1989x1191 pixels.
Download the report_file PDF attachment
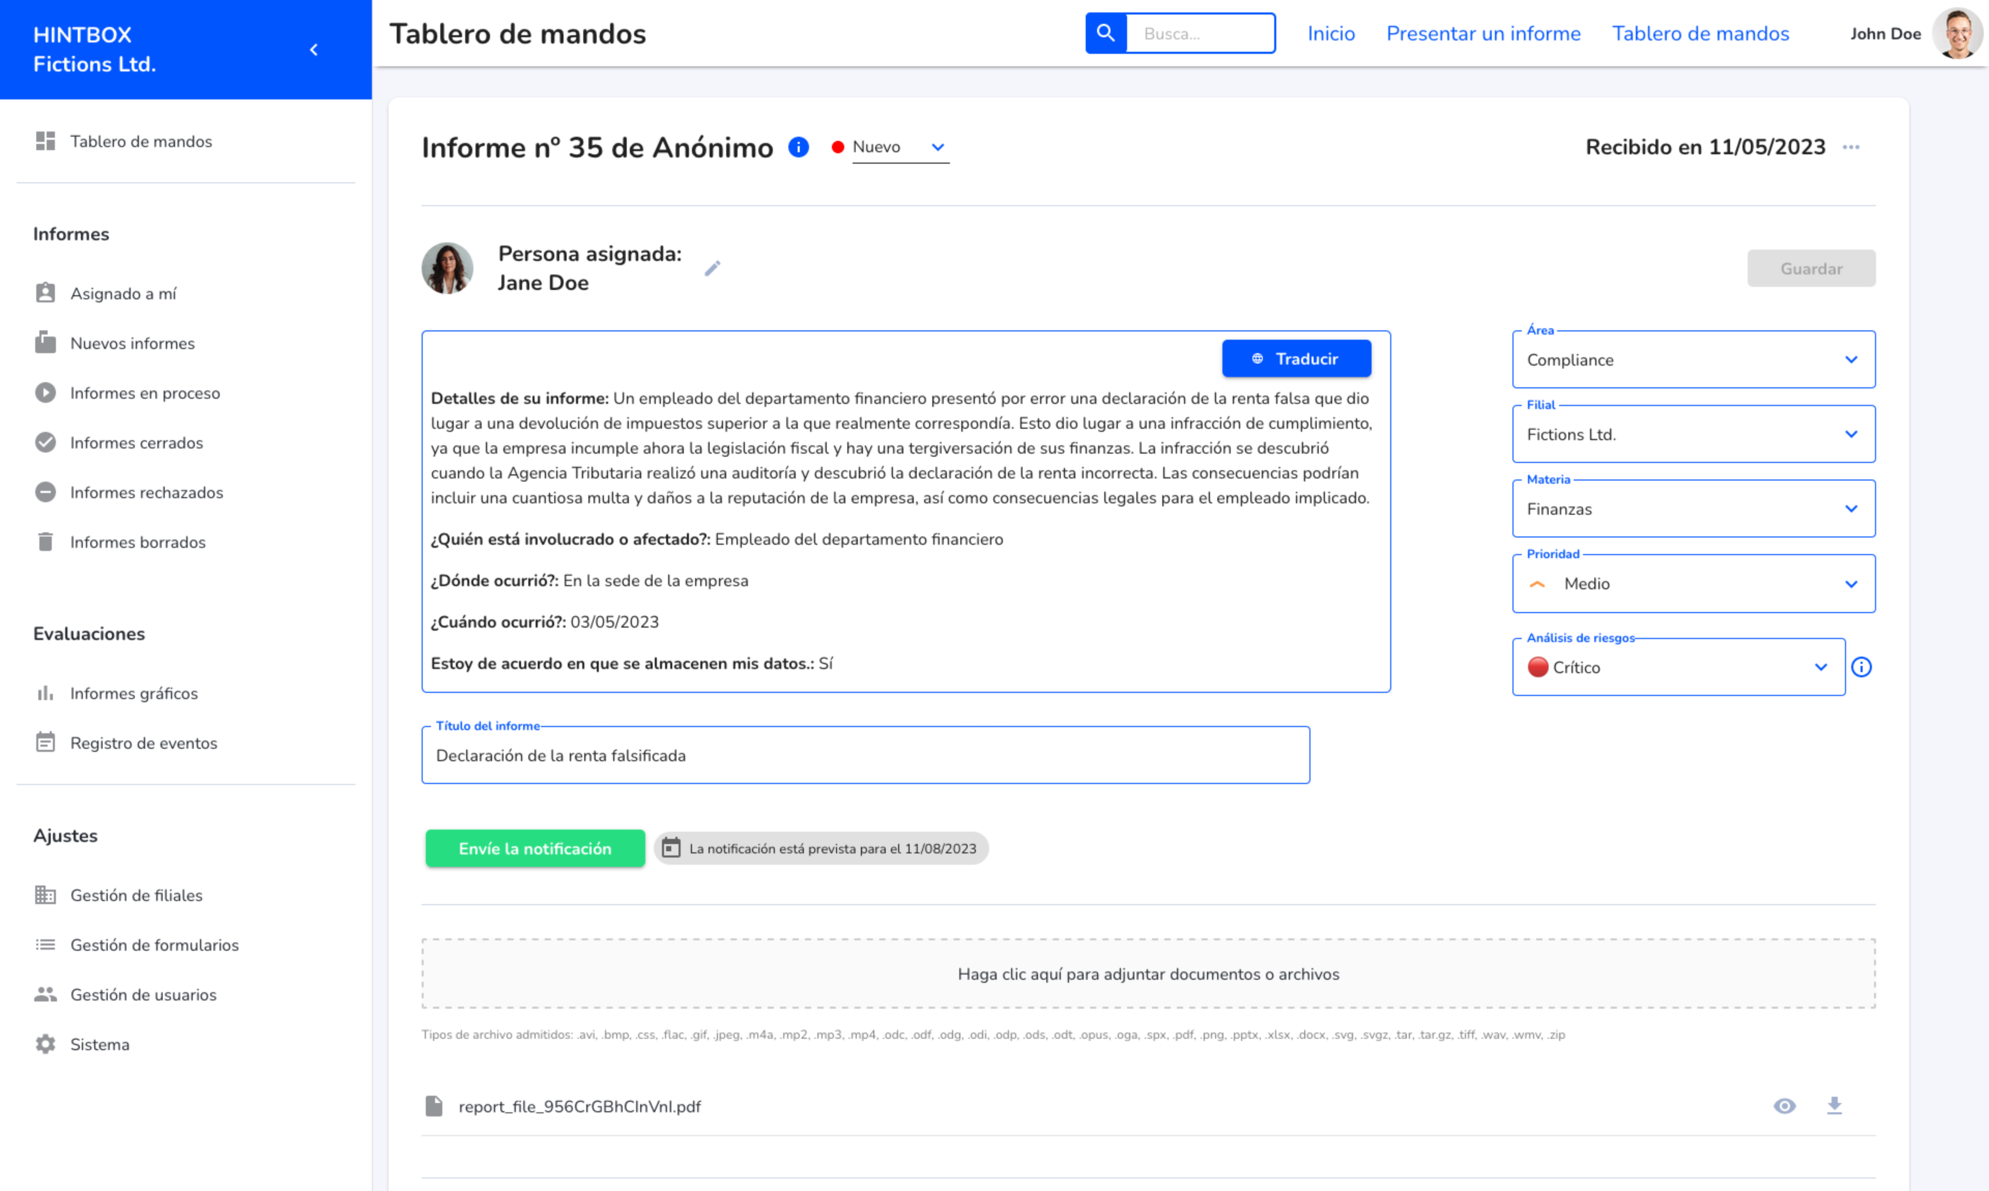point(1834,1106)
